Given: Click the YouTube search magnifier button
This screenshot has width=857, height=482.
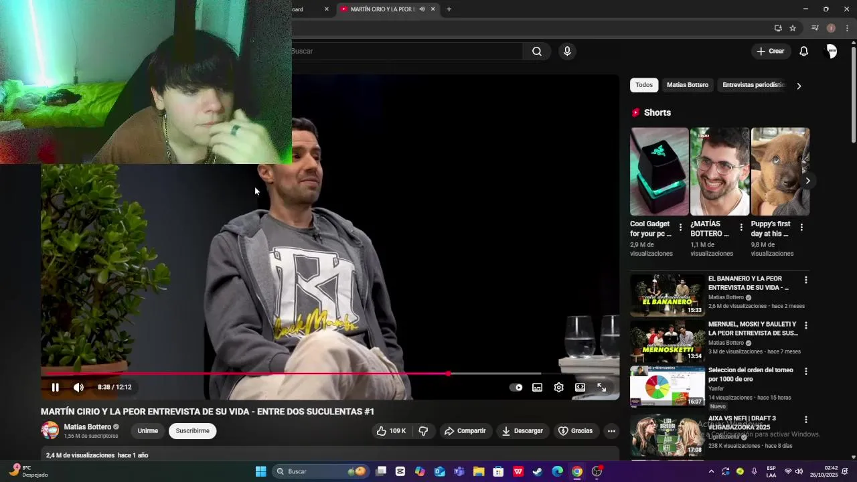Looking at the screenshot, I should point(537,51).
